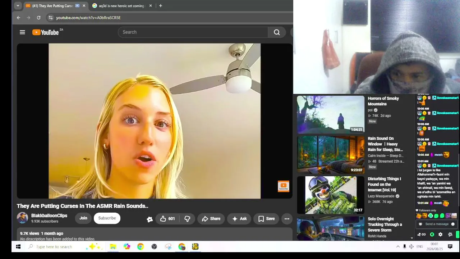Viewport: 460px width, 259px height.
Task: Open the 'Calm Inside — Sleep D...' channel name
Action: pyautogui.click(x=385, y=156)
